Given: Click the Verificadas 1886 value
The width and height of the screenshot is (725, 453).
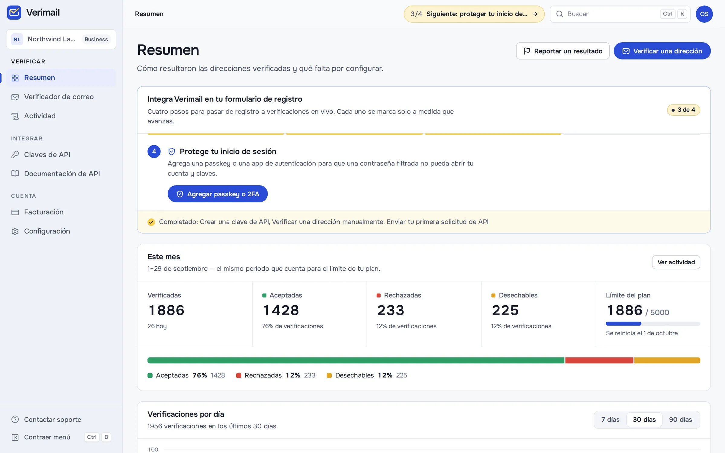Looking at the screenshot, I should coord(166,310).
